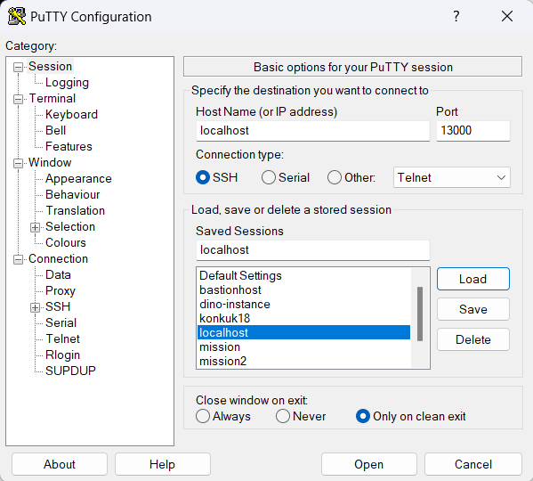Select mission saved session
533x481 pixels.
[x=303, y=347]
